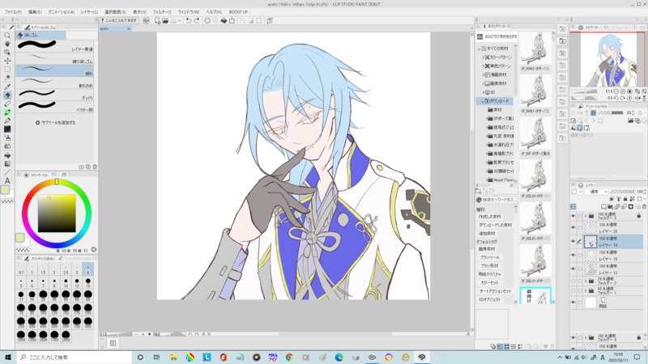Select the Move layer tool with four arrows
This screenshot has width=648, height=364.
pyautogui.click(x=7, y=61)
